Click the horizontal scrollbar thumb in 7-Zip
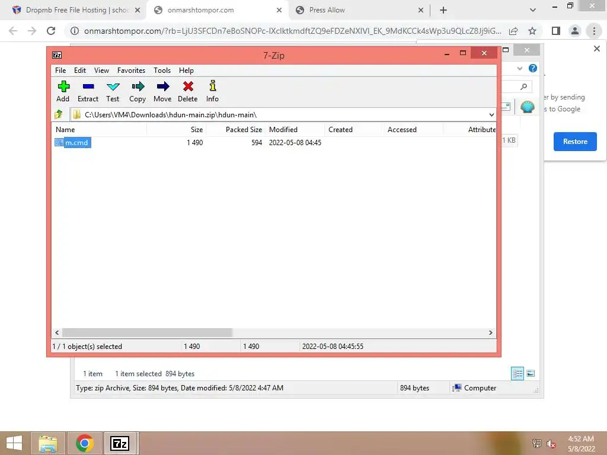Screen dimensions: 607x455 coord(147,332)
